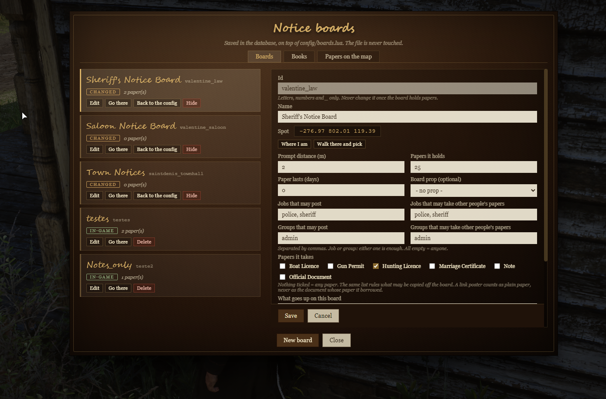Click the form's vertical scrollbar
Screen dimensions: 606x399
click(546, 165)
